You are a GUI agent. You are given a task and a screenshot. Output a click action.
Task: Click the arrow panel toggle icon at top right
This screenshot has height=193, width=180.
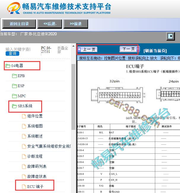point(171,36)
